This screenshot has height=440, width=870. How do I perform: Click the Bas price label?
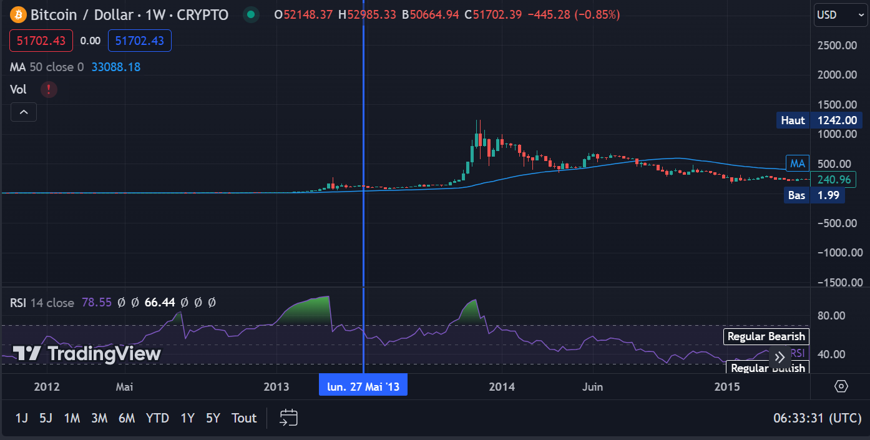pos(797,195)
